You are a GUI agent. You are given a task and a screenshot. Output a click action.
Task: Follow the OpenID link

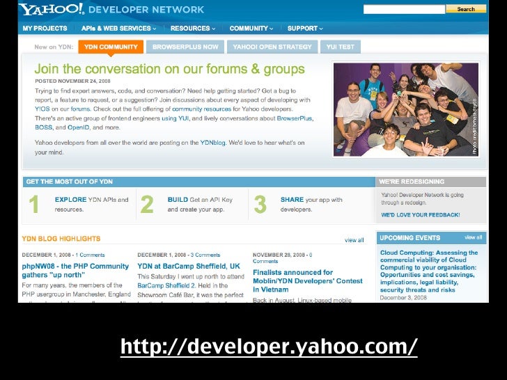(78, 127)
